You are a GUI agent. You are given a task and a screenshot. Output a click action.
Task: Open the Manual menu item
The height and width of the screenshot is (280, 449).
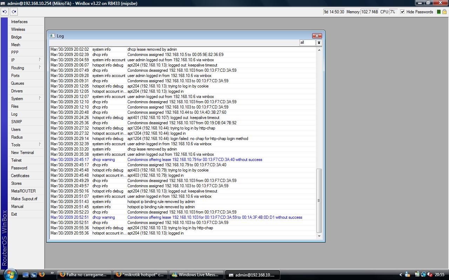click(x=26, y=206)
